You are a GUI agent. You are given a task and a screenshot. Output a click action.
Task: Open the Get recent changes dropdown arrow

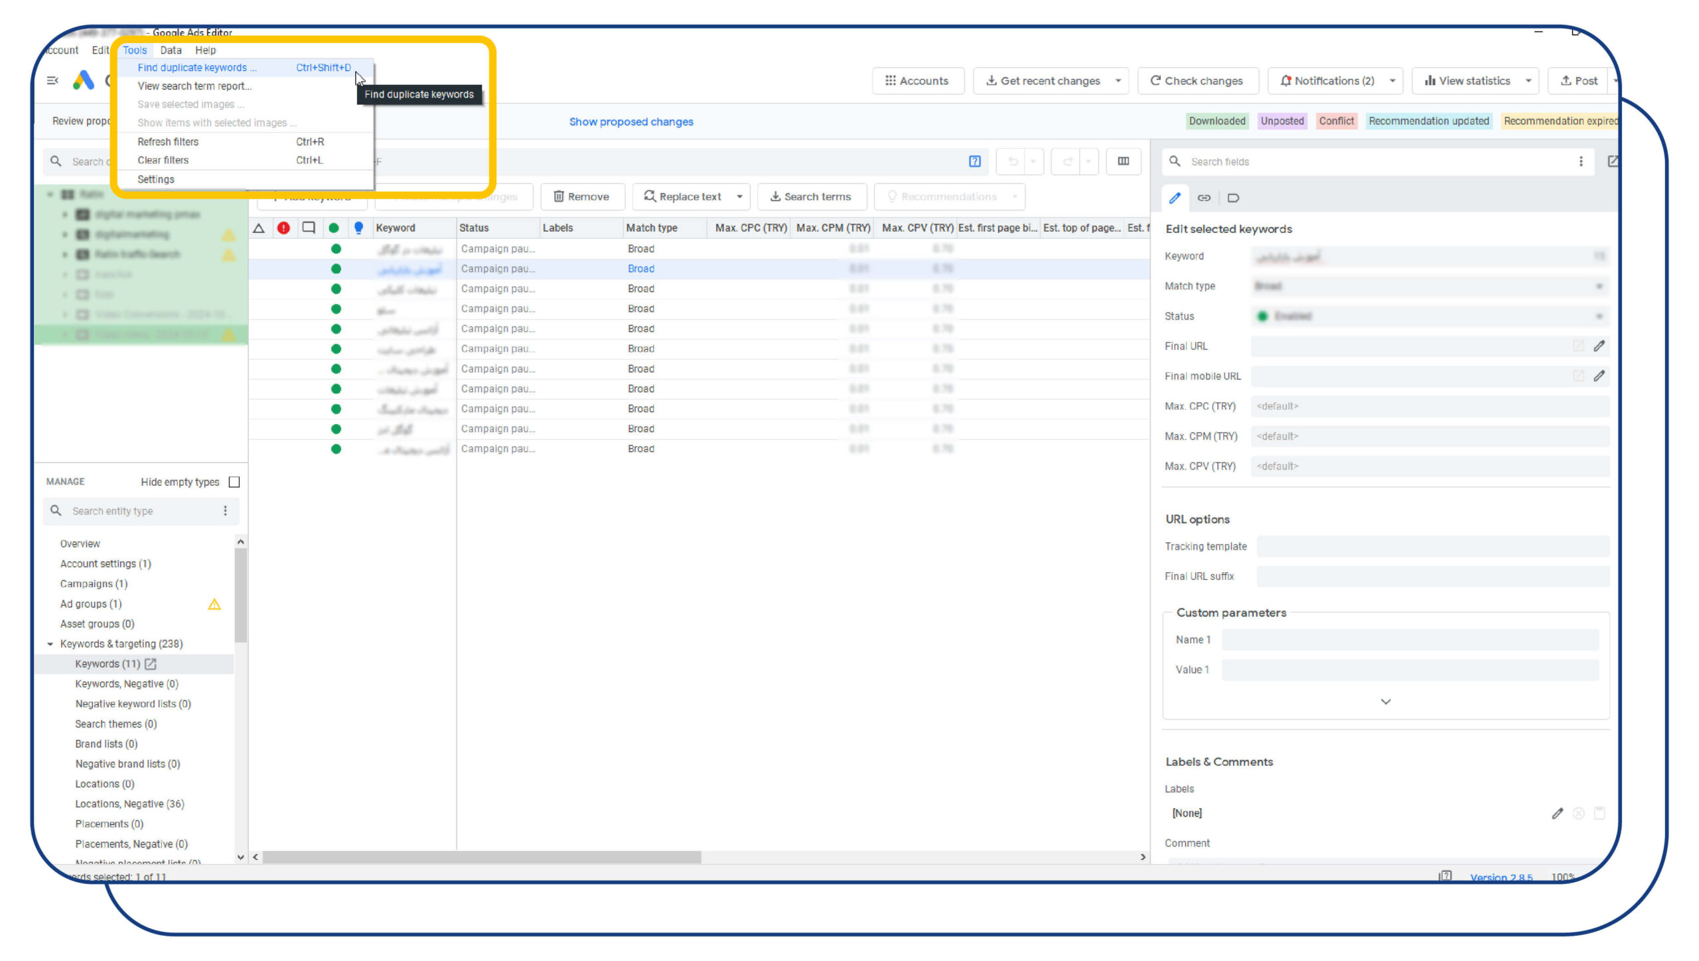[x=1118, y=81]
